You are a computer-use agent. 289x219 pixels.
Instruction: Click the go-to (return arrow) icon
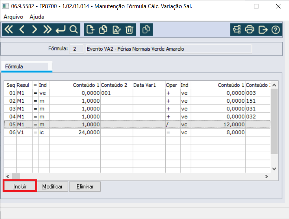point(61,29)
